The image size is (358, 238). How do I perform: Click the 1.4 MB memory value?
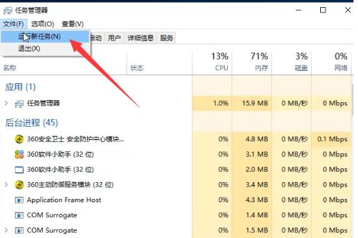click(256, 215)
